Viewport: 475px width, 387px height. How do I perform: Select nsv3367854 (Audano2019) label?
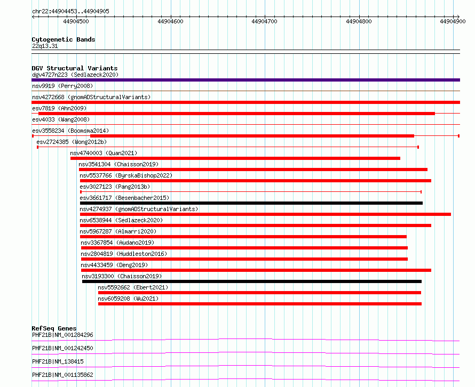(x=117, y=243)
